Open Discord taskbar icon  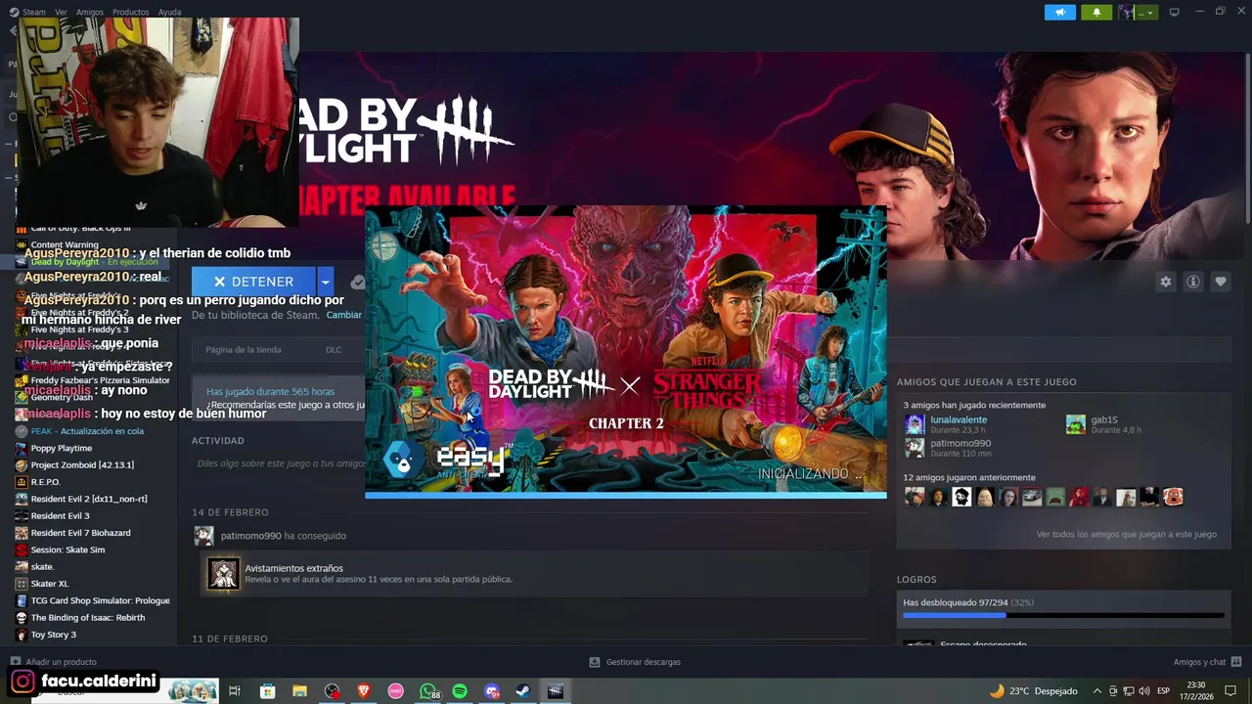coord(492,691)
